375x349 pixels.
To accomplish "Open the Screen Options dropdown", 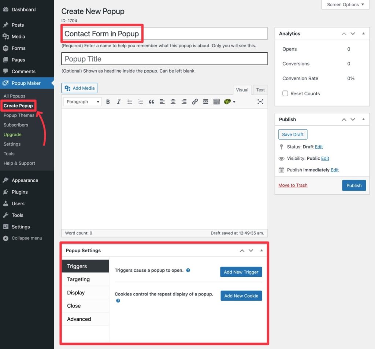I will 345,5.
